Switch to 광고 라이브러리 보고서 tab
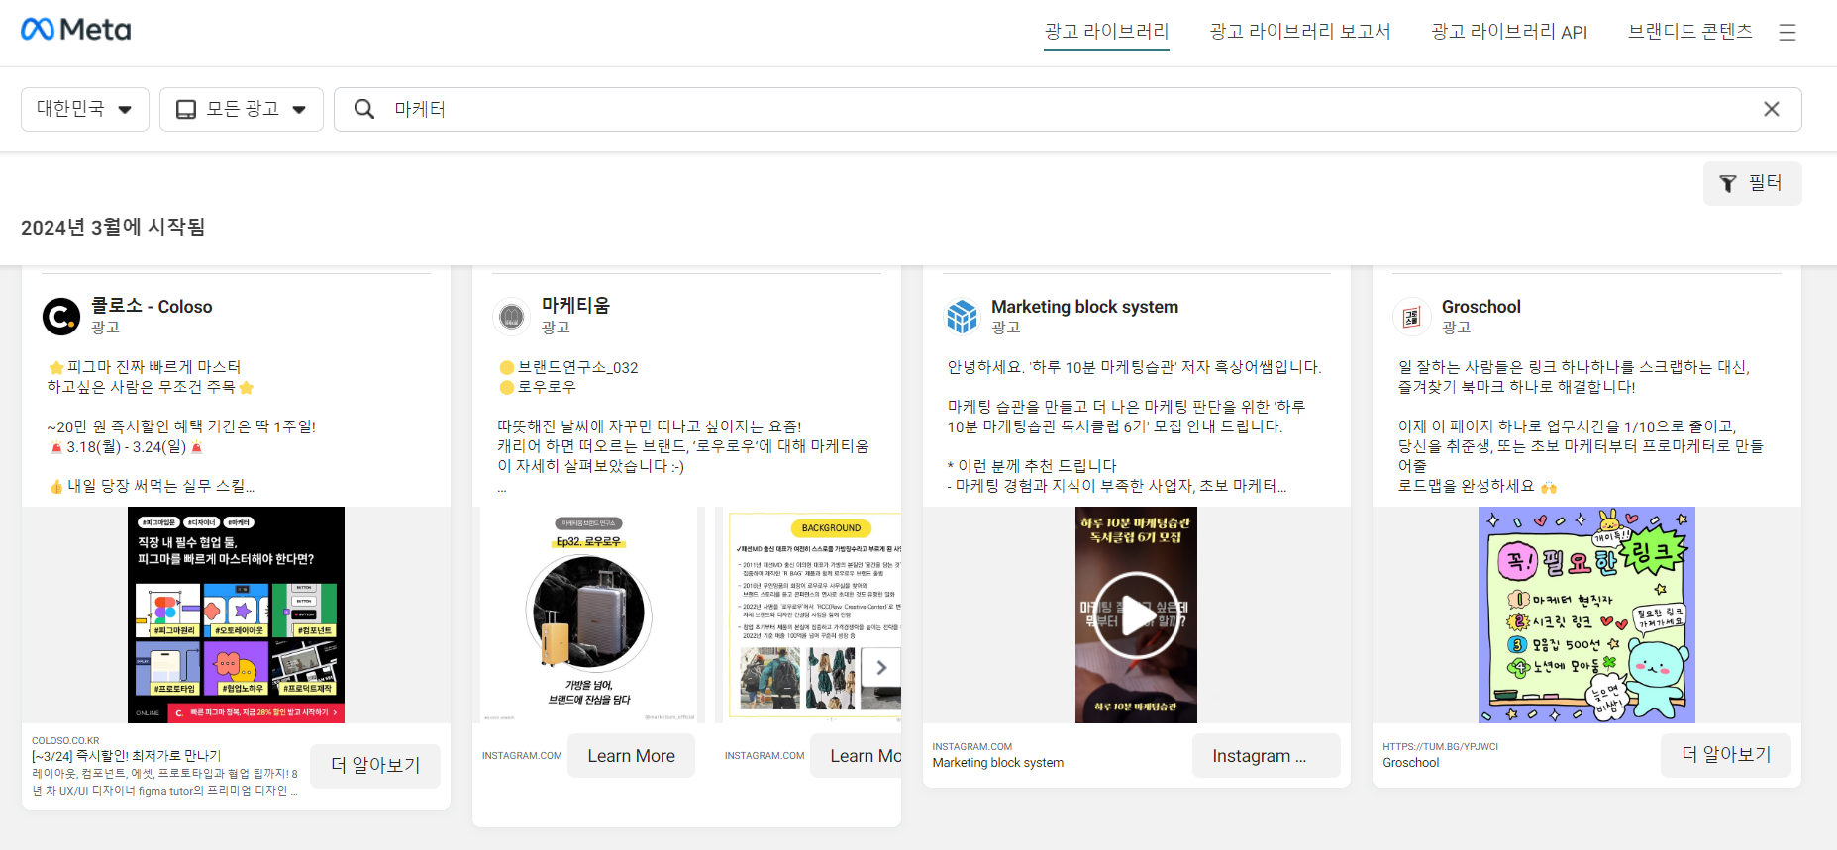This screenshot has width=1837, height=850. 1299,32
